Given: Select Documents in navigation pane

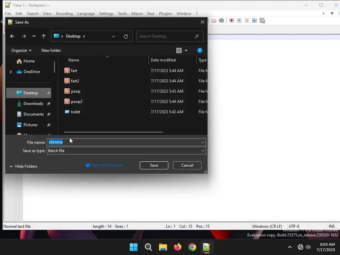Looking at the screenshot, I should [29, 114].
